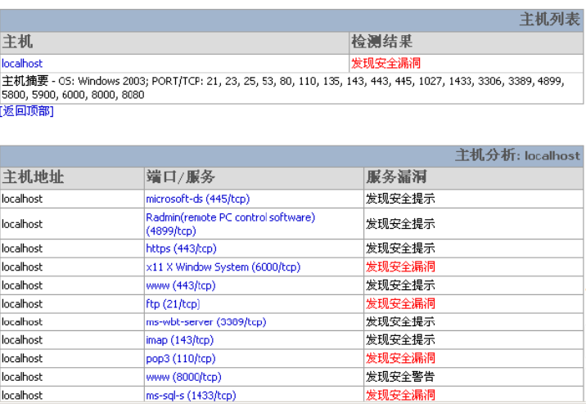Click the 主机摘要 OS and ports summary

[282, 88]
